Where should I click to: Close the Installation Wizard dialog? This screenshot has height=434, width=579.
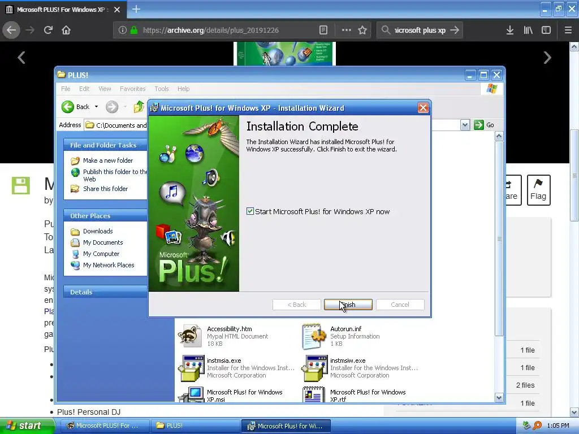coord(423,108)
